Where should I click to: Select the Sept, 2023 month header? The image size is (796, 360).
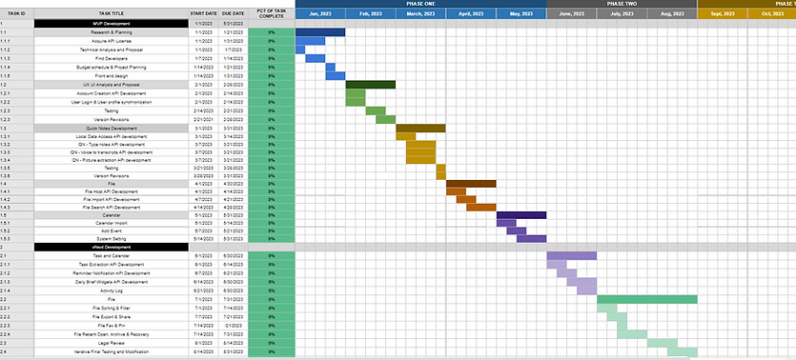coord(723,13)
